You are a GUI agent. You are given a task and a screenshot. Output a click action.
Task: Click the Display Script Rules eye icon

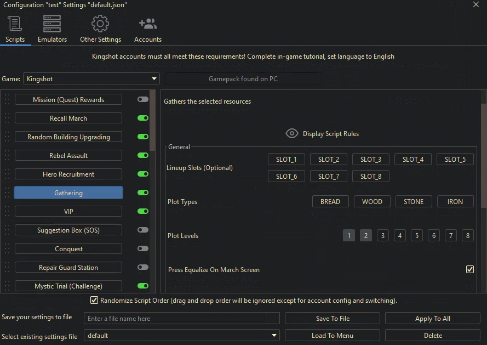pos(292,133)
